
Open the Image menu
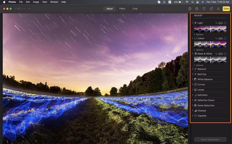pyautogui.click(x=36, y=2)
